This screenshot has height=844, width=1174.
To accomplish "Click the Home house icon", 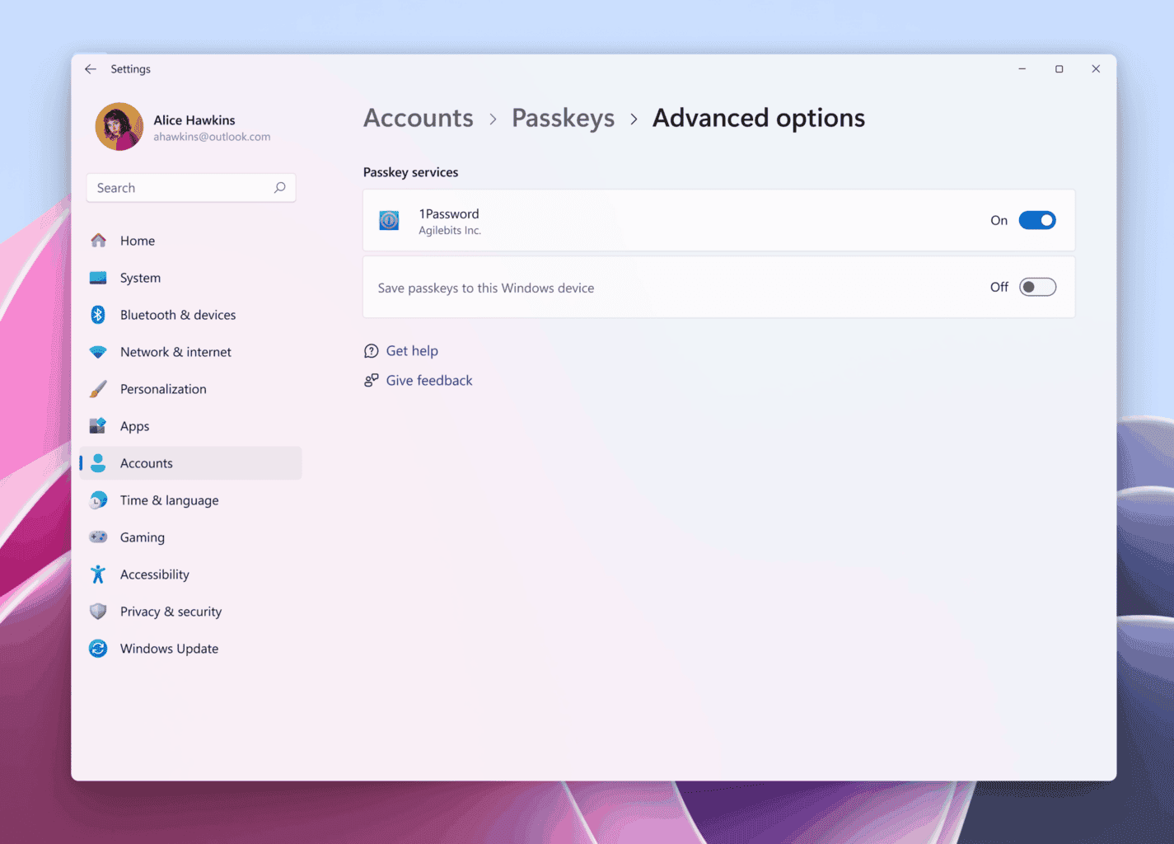I will click(98, 241).
